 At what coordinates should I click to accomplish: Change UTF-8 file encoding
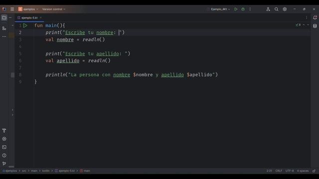coord(290,171)
